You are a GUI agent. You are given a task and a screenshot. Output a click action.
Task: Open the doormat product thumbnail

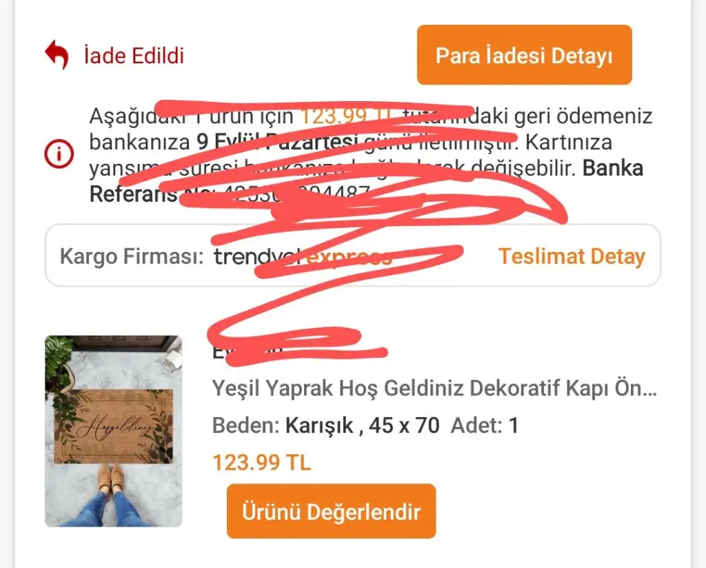[x=114, y=431]
